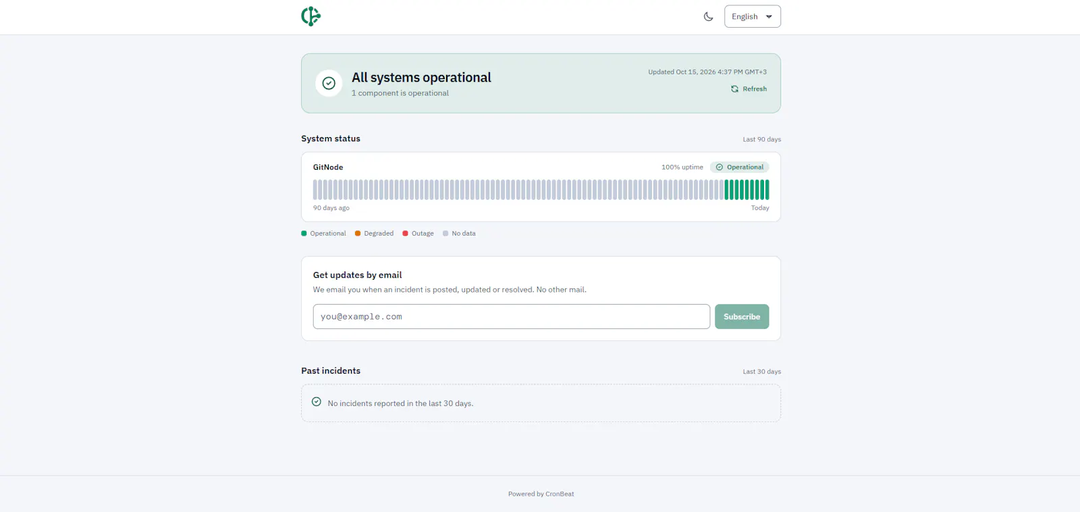Click the red Outage legend dot
Image resolution: width=1080 pixels, height=512 pixels.
405,234
